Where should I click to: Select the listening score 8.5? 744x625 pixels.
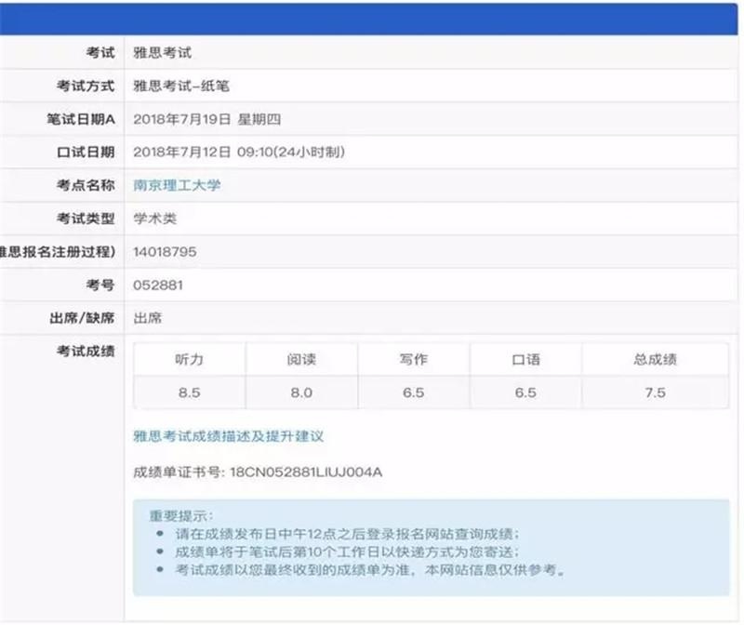[189, 392]
